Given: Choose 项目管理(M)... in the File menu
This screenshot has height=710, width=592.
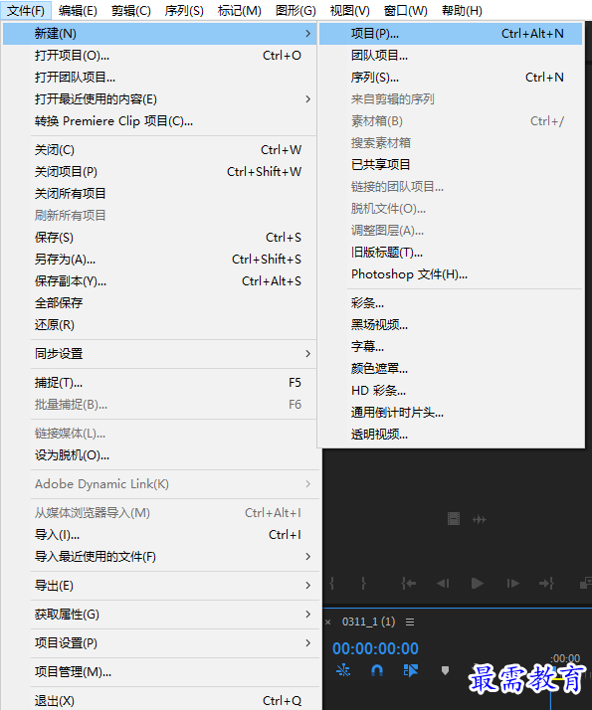Looking at the screenshot, I should click(x=159, y=672).
